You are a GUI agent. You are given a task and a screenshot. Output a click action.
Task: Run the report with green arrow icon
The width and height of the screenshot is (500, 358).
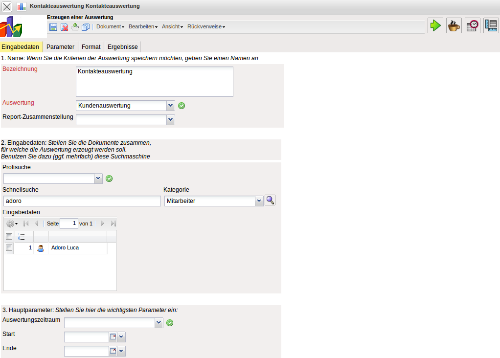(x=435, y=25)
